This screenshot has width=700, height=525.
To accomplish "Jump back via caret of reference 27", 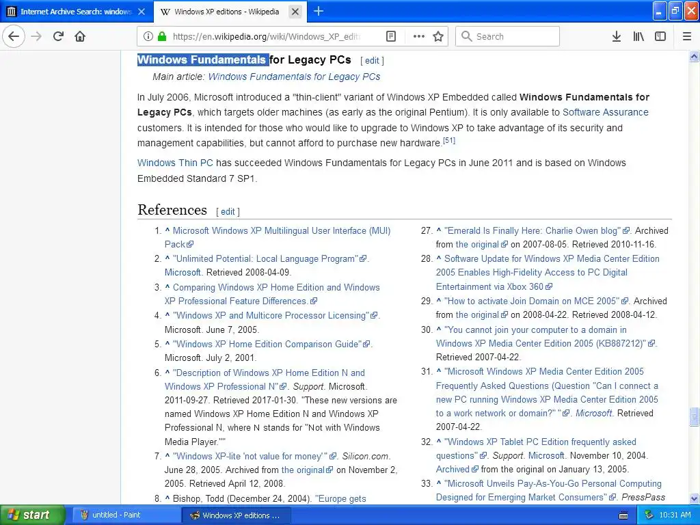I will click(439, 230).
